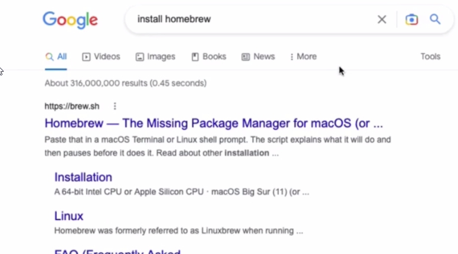
Task: Click the Images tab picture icon
Action: (x=140, y=57)
